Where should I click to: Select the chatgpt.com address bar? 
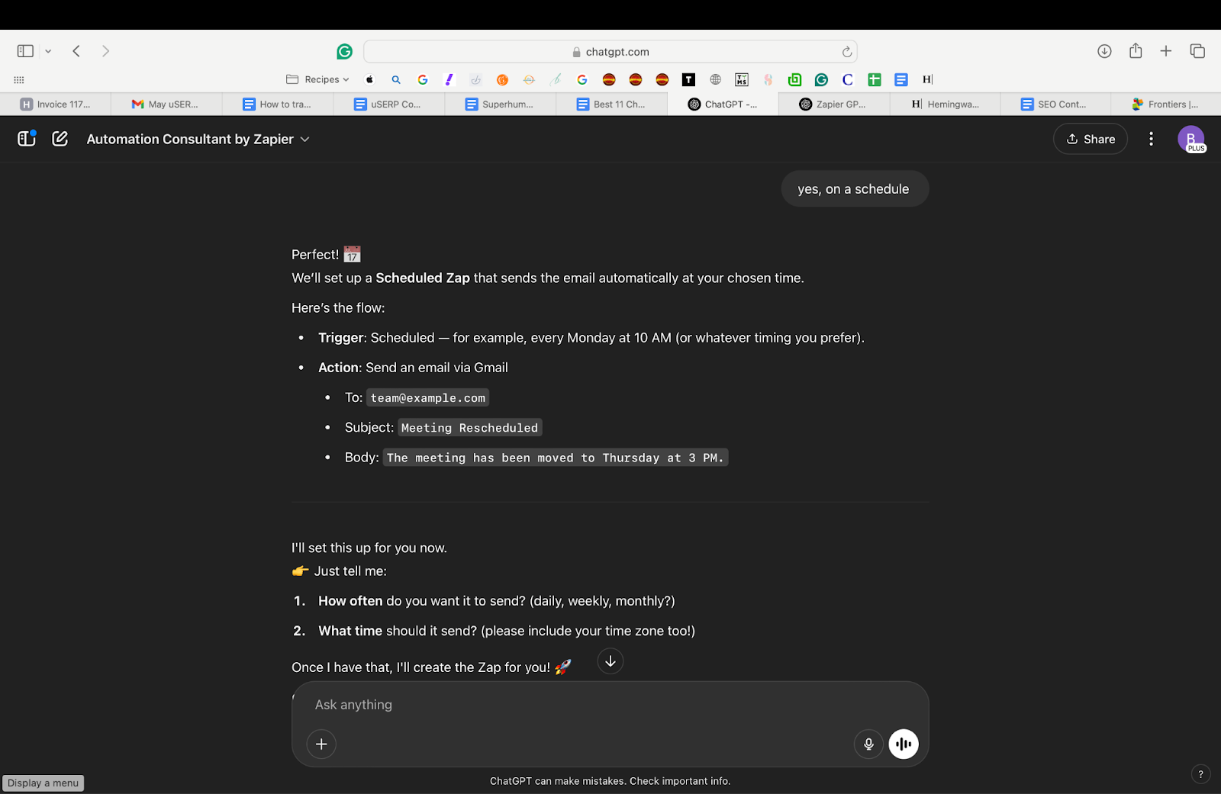coord(610,51)
